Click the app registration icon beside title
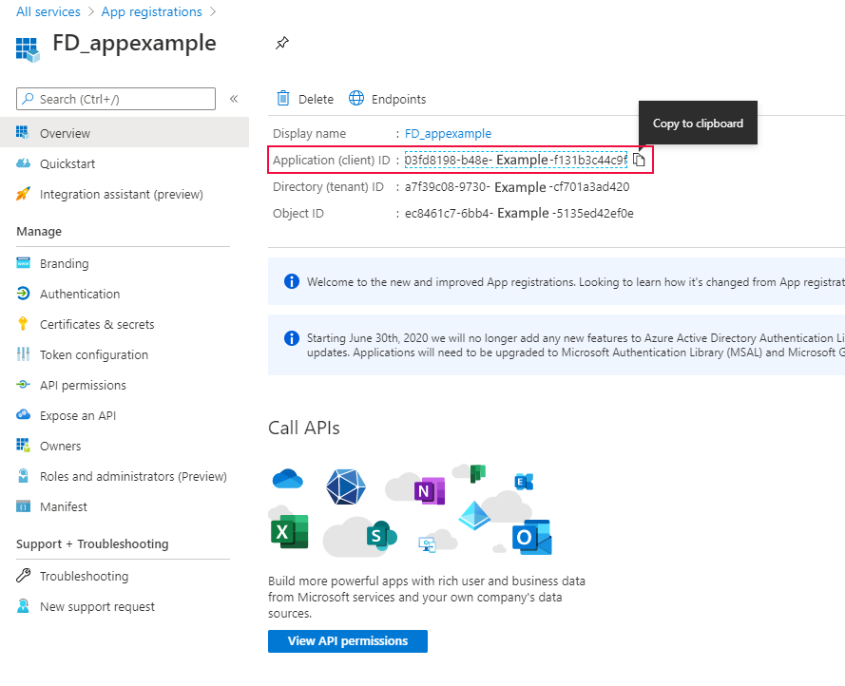Viewport: 845px width, 686px height. coord(28,49)
